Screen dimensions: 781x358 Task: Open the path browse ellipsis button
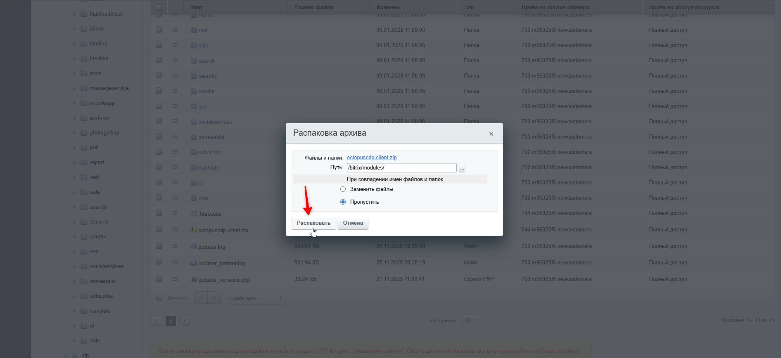click(462, 168)
